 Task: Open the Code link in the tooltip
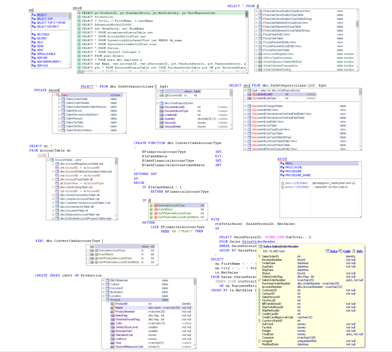pyautogui.click(x=347, y=251)
